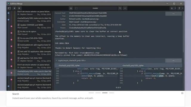
Task: Click author Richard Levitte email line
Action: tap(84, 19)
